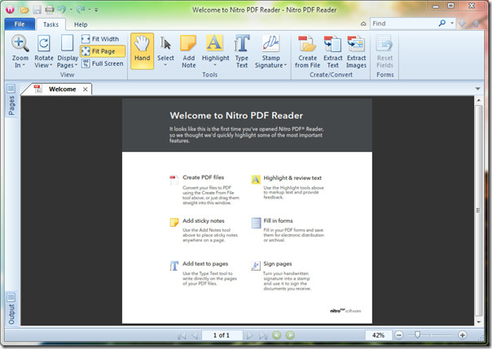Click the Undo arrow icon

(x=62, y=10)
